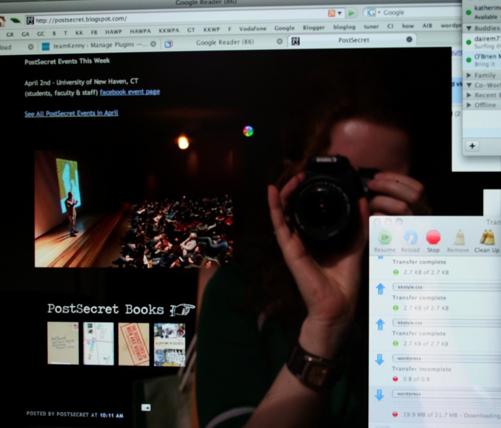Viewport: 501px width, 428px height.
Task: Close the Google Reader tab
Action: pos(279,41)
